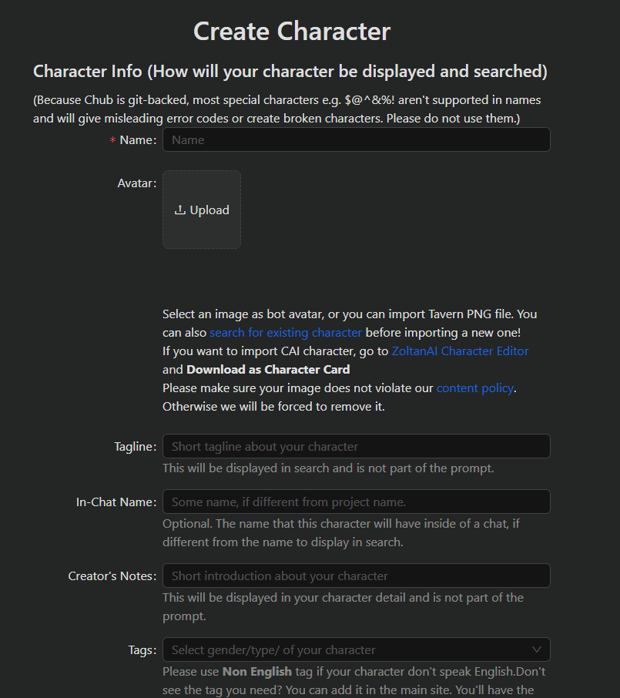Click bold 'Download as Character Card' text
Viewport: 620px width, 698px height.
click(x=268, y=370)
